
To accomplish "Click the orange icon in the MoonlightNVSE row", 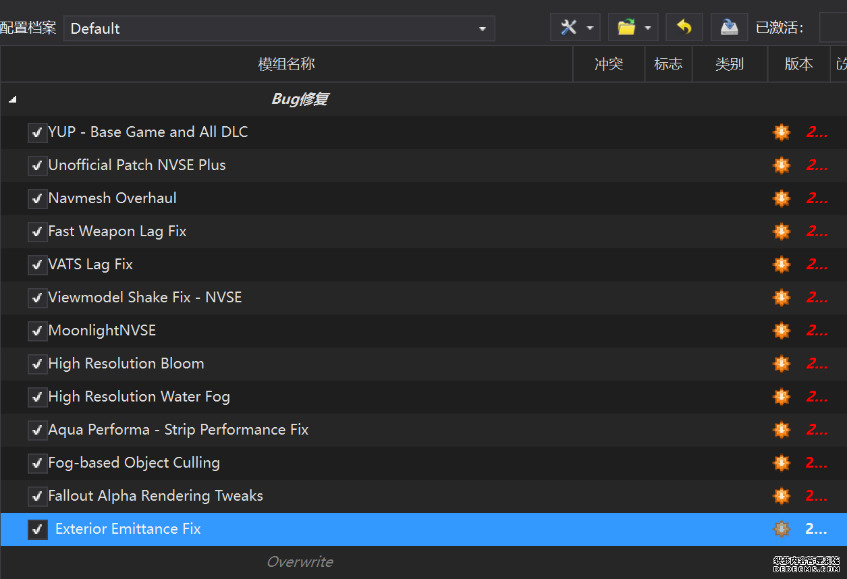I will [x=782, y=331].
